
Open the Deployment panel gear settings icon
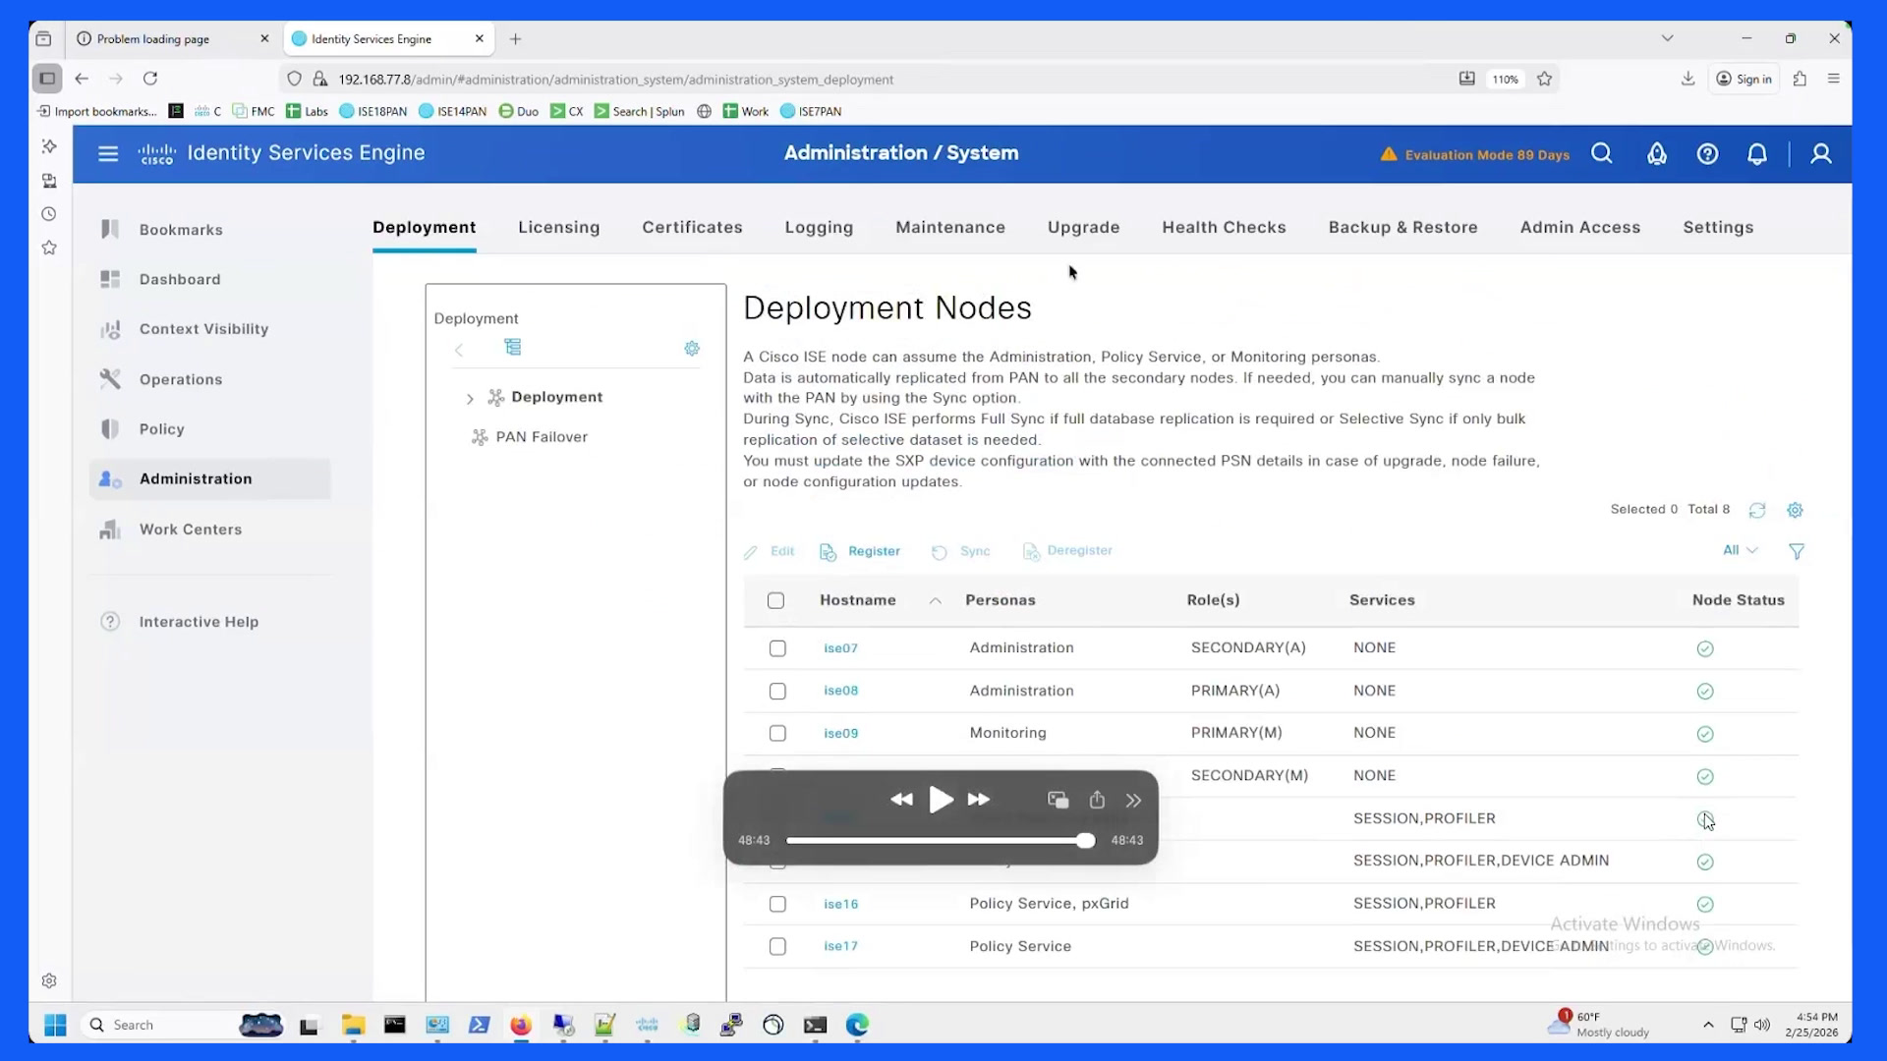692,349
